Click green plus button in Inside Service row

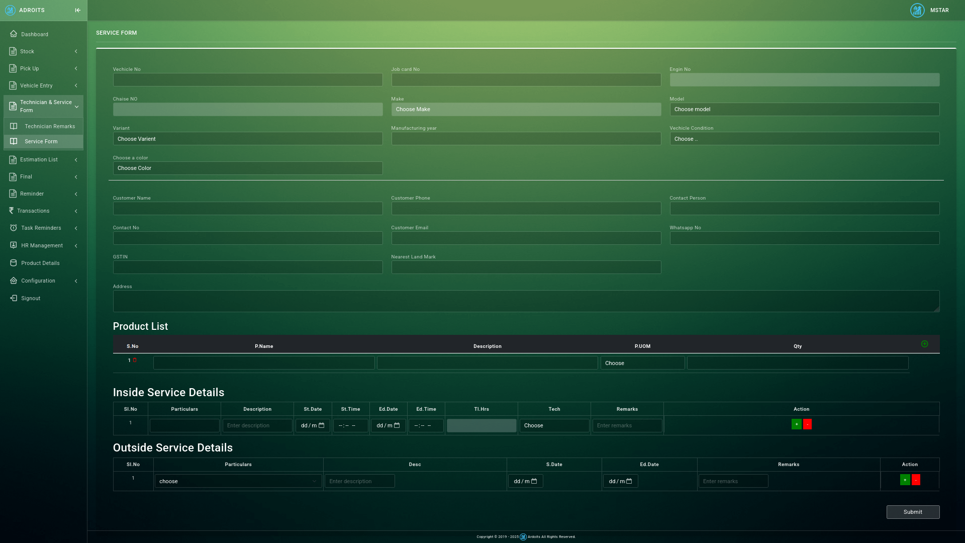pyautogui.click(x=797, y=424)
